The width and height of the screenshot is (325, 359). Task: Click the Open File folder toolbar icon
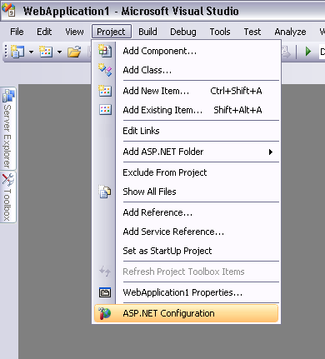point(74,52)
